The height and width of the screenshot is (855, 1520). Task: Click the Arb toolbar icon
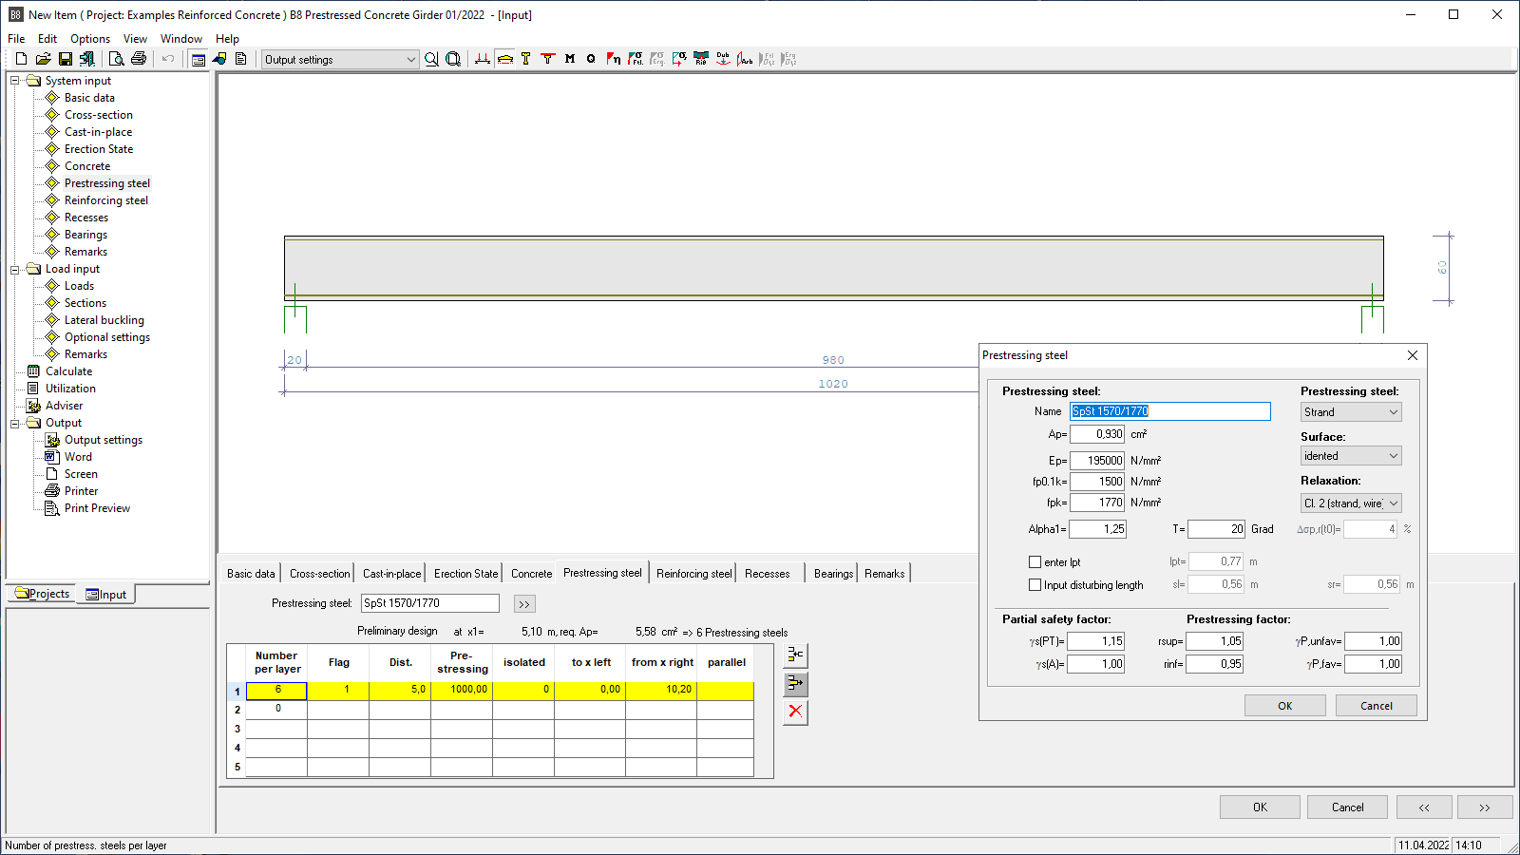pyautogui.click(x=745, y=59)
